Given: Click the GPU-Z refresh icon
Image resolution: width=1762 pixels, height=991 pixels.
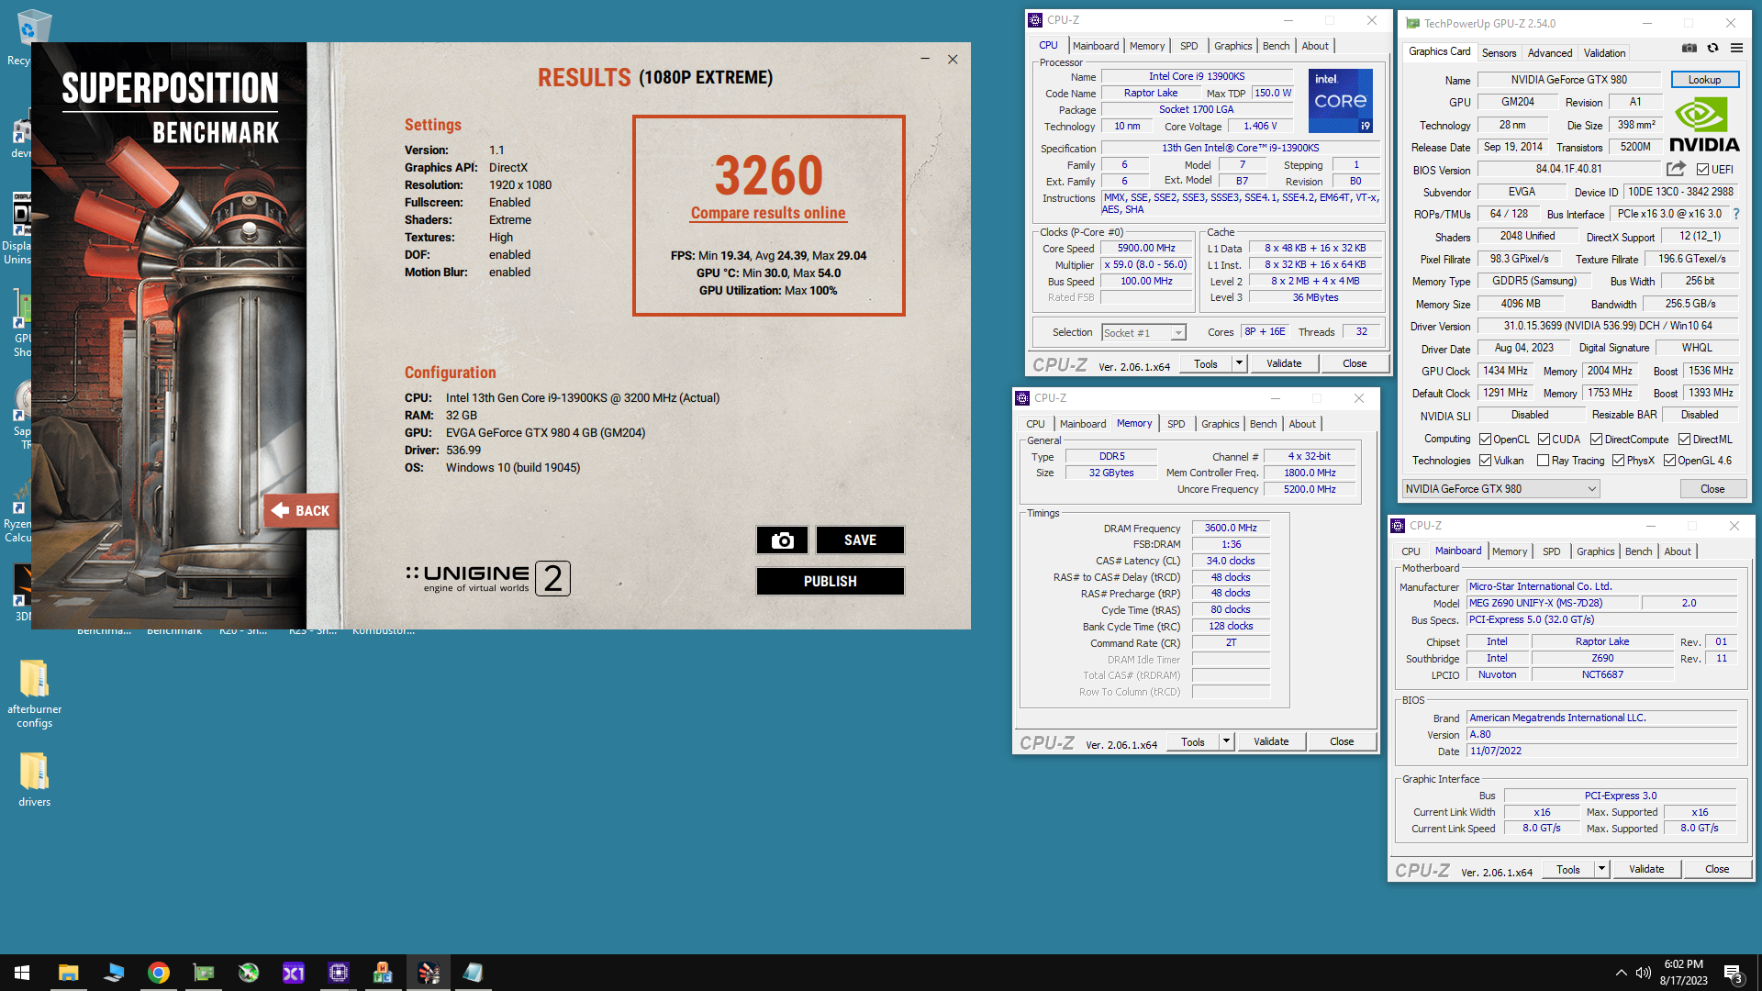Looking at the screenshot, I should pos(1712,49).
